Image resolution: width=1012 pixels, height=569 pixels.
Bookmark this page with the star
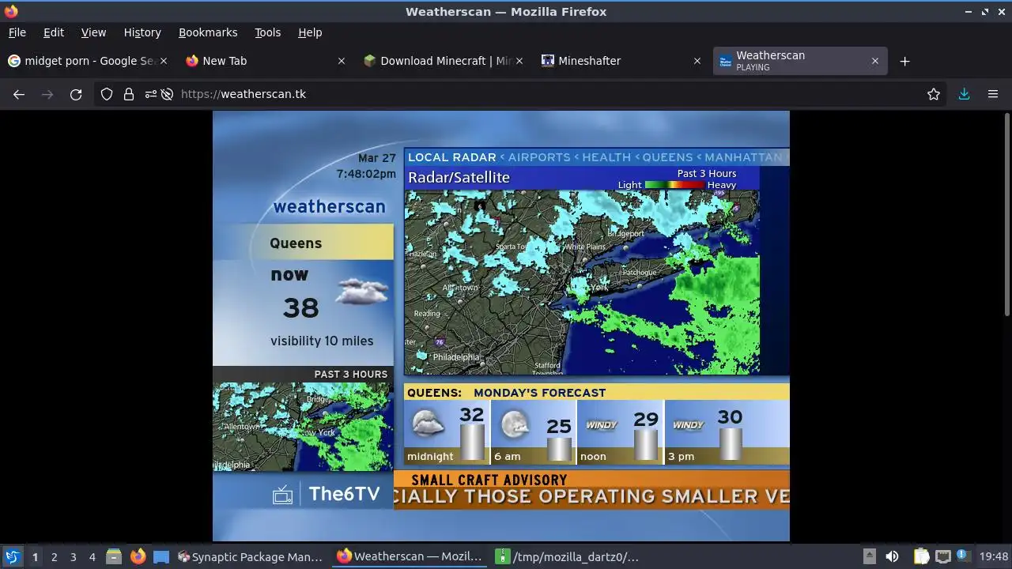coord(934,94)
